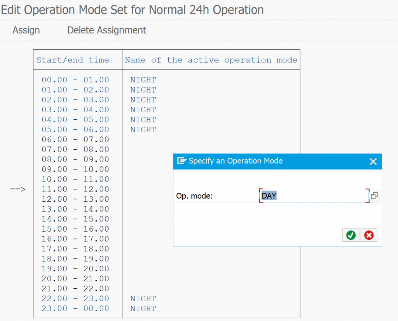Click the NIGHT label on the first row
The image size is (398, 321).
pyautogui.click(x=143, y=80)
